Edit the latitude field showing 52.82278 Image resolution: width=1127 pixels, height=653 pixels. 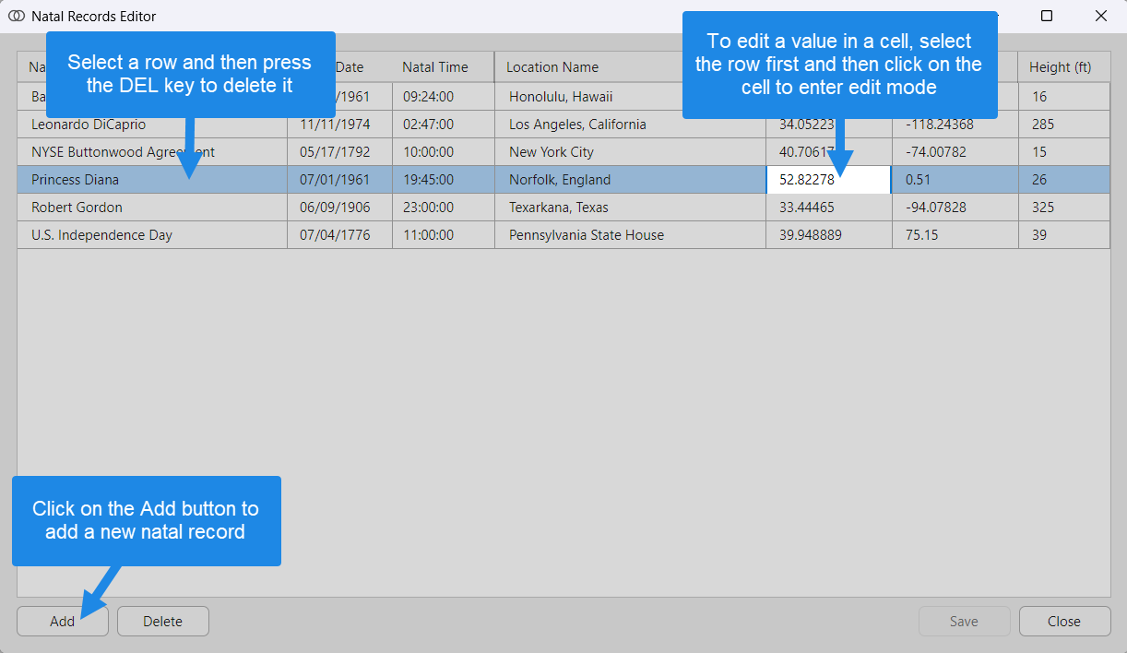827,180
